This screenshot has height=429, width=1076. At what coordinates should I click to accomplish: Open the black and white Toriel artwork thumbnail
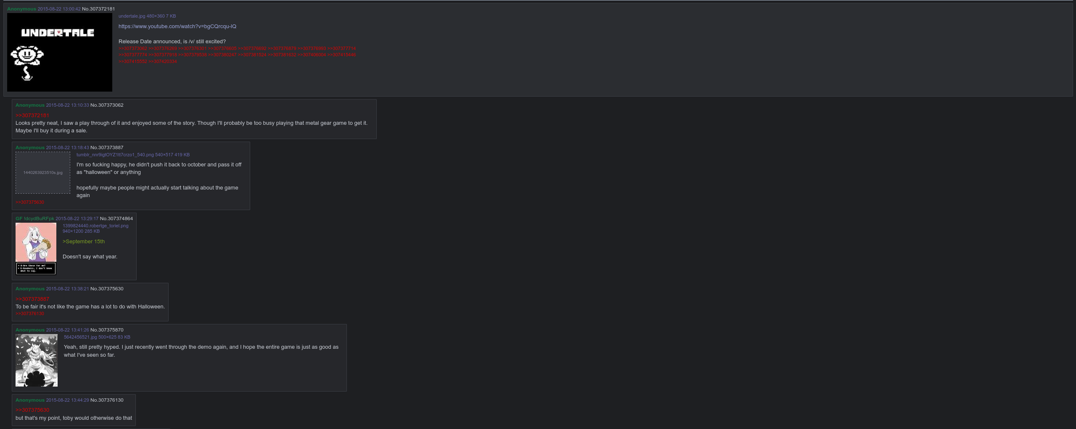pyautogui.click(x=37, y=361)
